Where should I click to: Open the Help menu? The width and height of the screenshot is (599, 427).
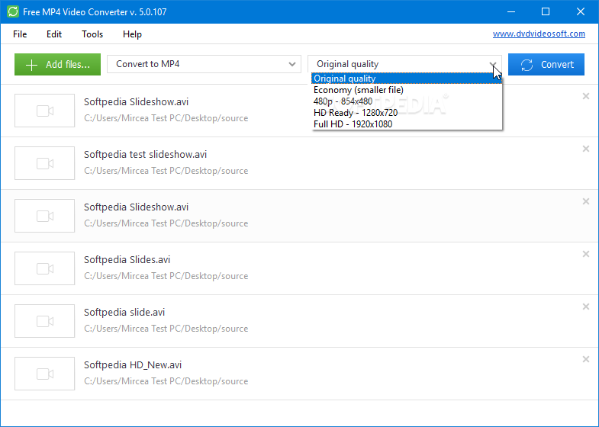tap(132, 34)
